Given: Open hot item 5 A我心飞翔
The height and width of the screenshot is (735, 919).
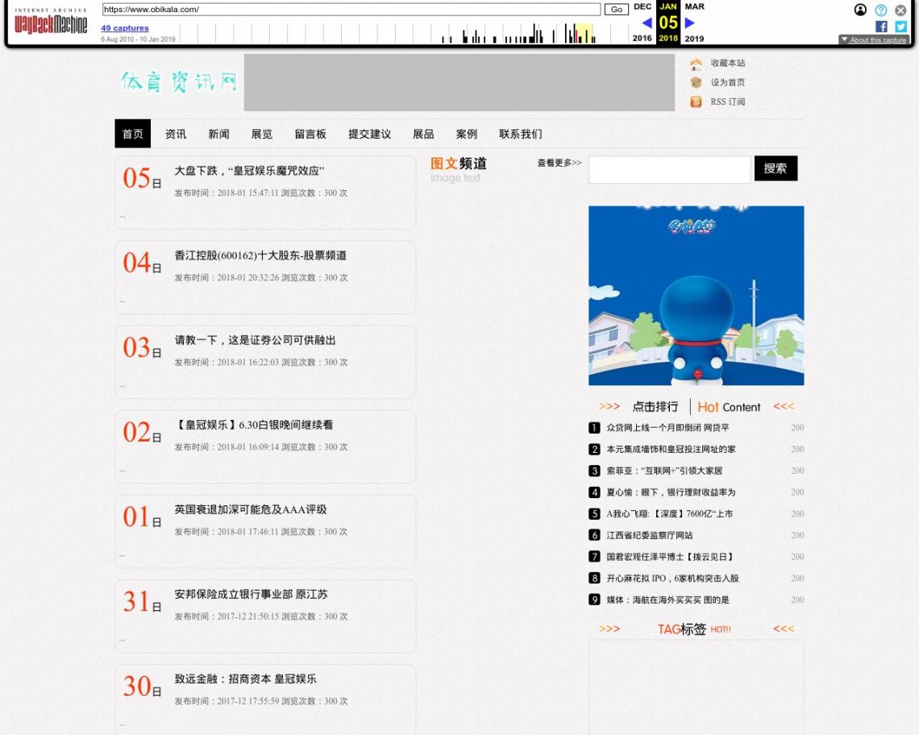Looking at the screenshot, I should [669, 514].
